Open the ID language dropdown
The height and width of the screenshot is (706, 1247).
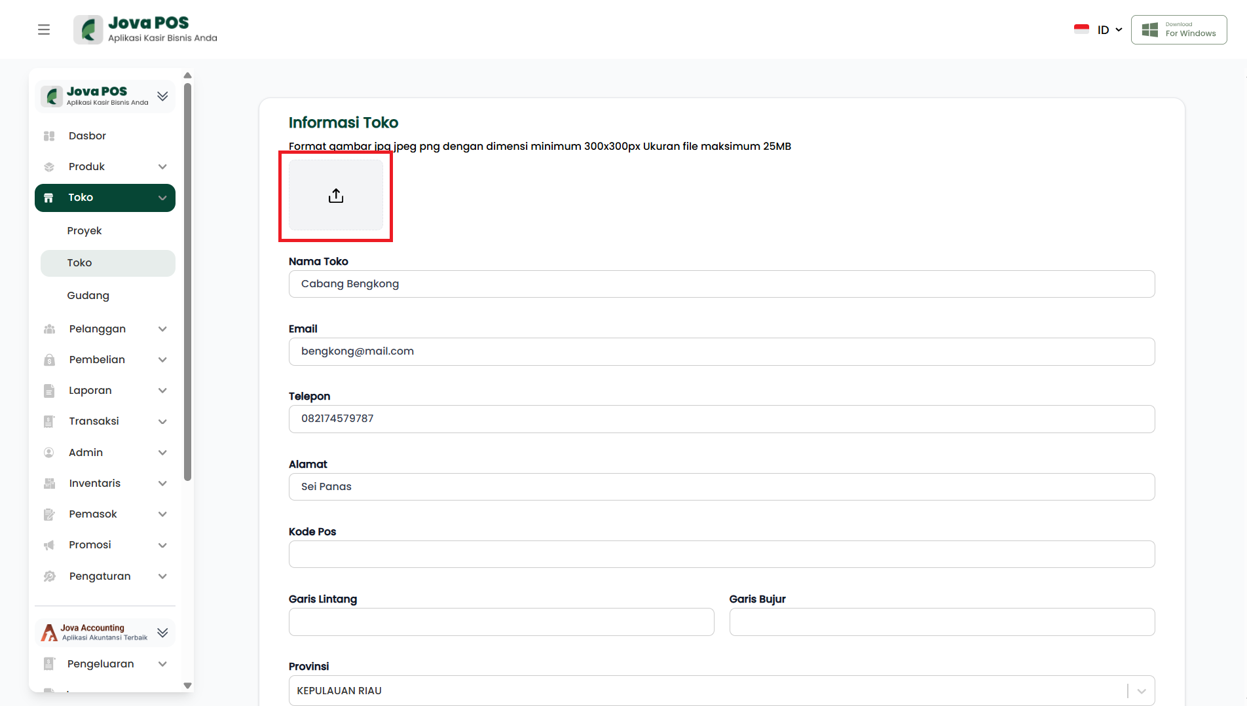(1109, 29)
